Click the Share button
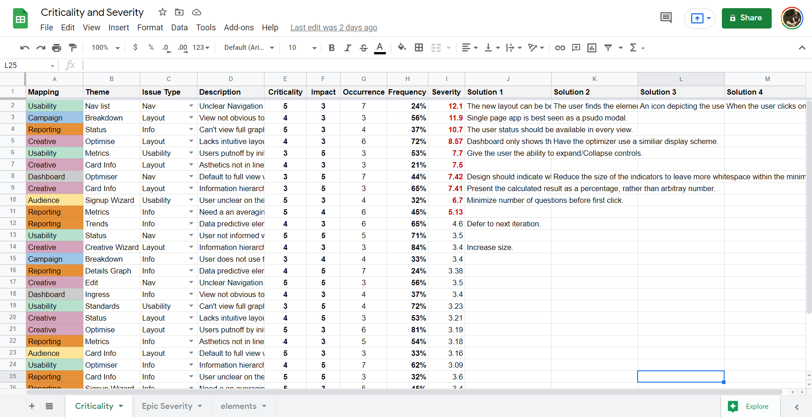 tap(746, 18)
